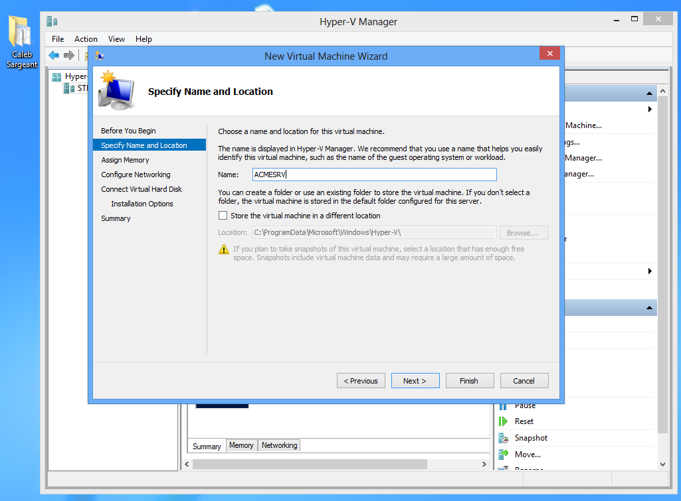Select the Configure Networking step

(x=136, y=175)
